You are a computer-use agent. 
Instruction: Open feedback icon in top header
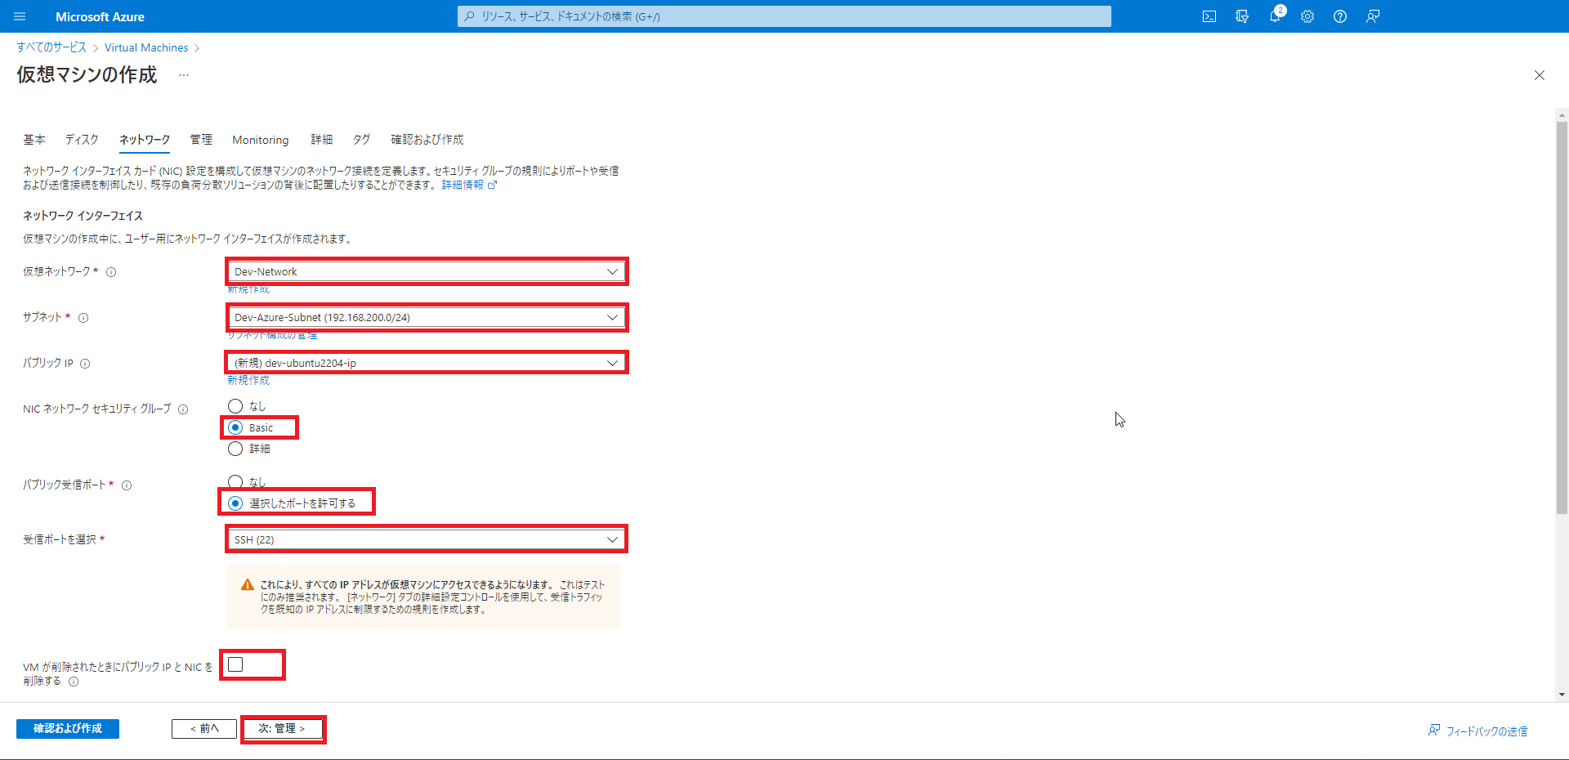point(1373,16)
